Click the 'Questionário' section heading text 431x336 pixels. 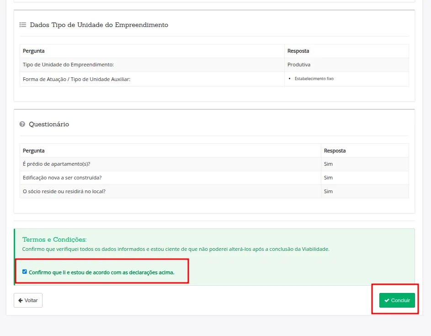point(49,124)
